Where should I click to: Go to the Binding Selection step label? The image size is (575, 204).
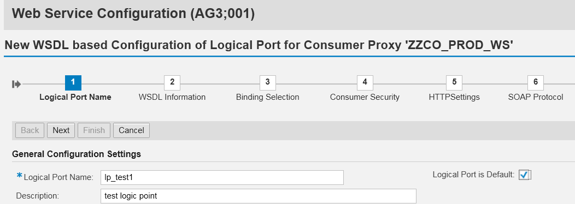click(268, 97)
